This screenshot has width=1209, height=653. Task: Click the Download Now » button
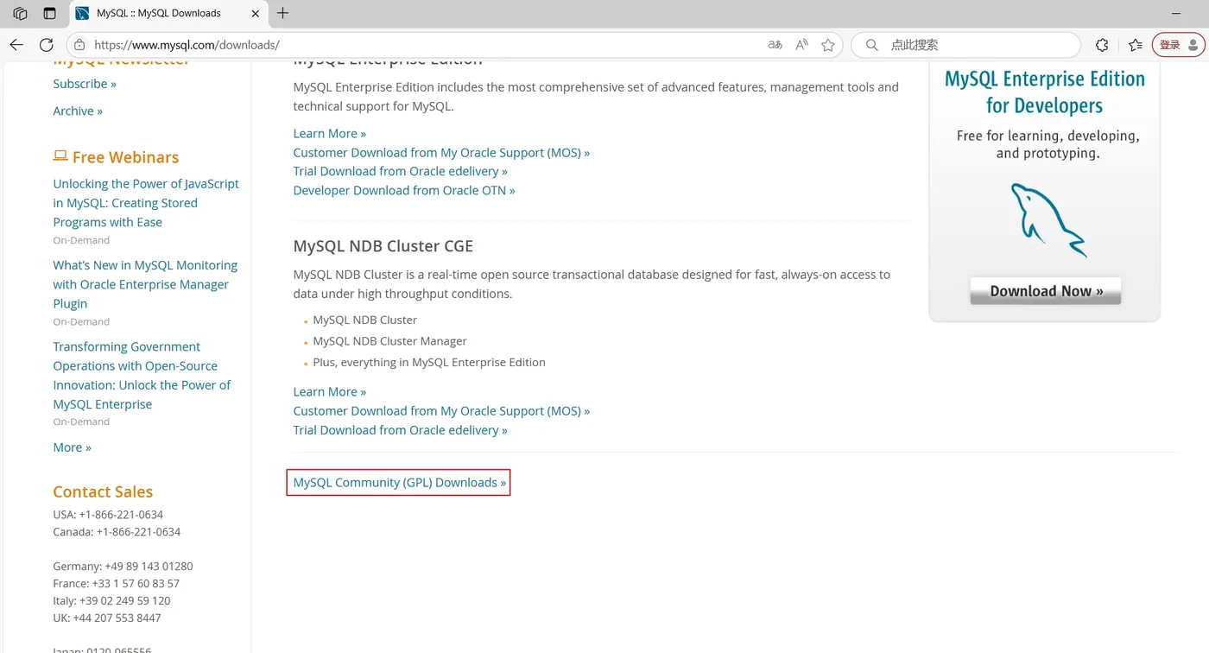(x=1046, y=291)
